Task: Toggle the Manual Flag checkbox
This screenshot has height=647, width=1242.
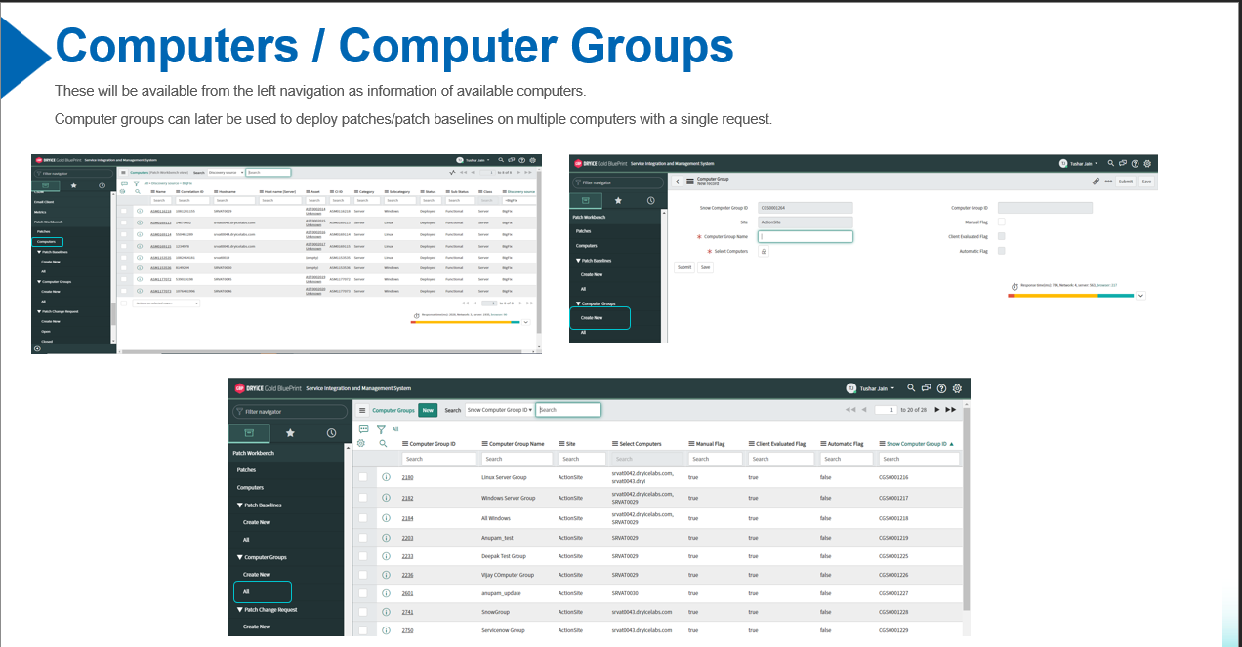Action: [x=1001, y=222]
